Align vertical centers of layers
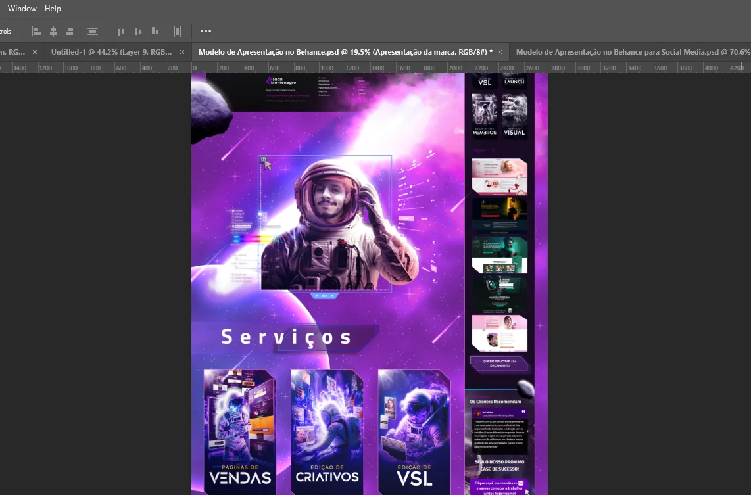The image size is (751, 495). (x=138, y=32)
